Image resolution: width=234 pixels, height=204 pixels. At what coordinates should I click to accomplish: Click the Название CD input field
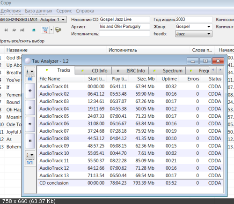(x=124, y=19)
